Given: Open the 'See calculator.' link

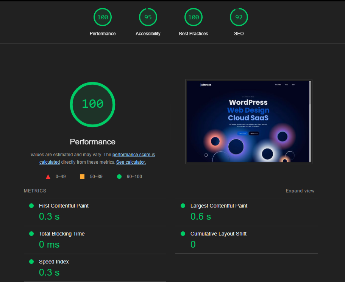Looking at the screenshot, I should click(131, 162).
